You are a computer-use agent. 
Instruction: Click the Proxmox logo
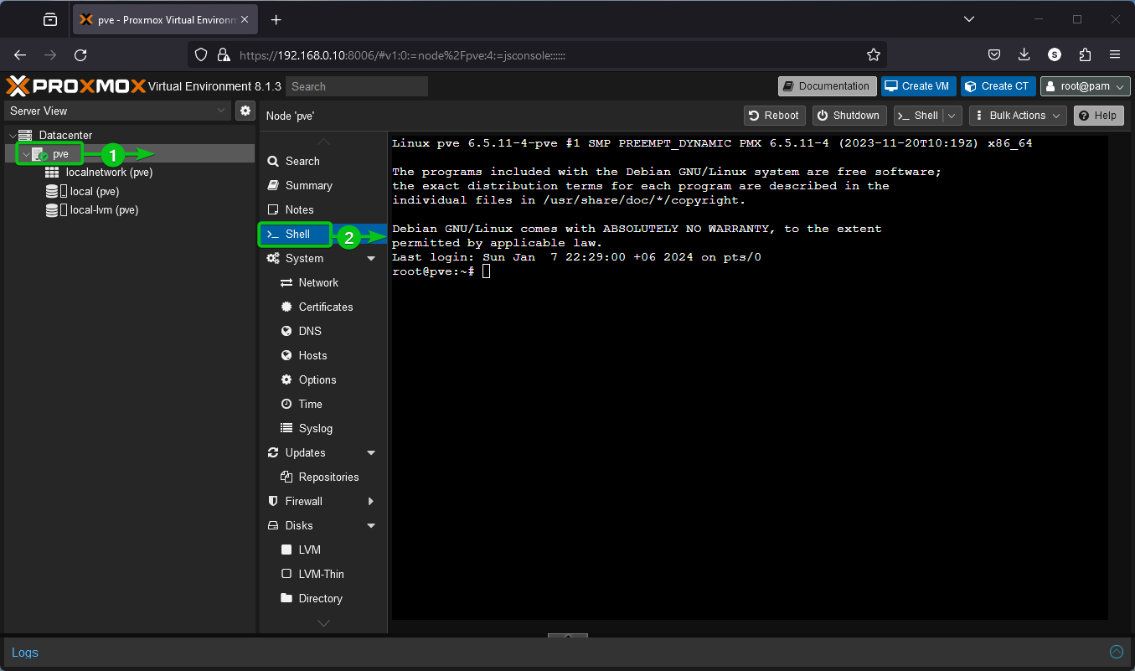click(x=76, y=86)
